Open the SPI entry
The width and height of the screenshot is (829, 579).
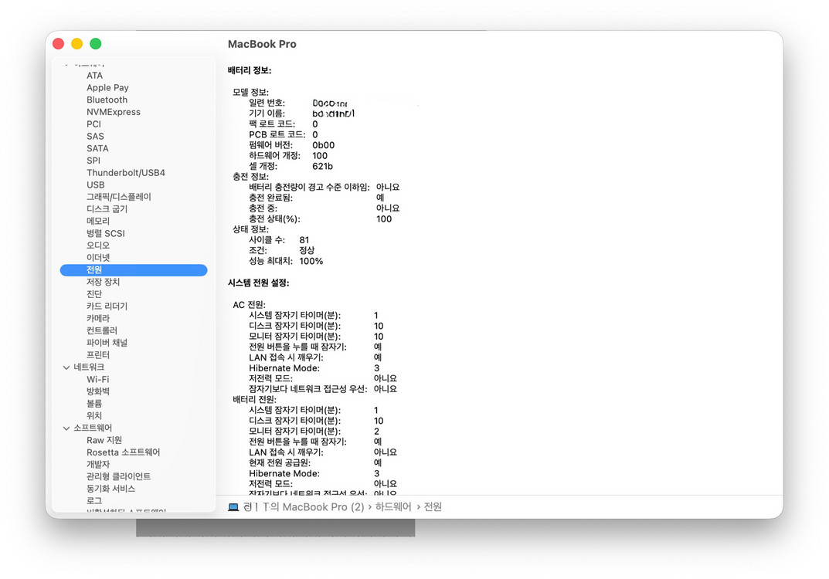pyautogui.click(x=93, y=161)
